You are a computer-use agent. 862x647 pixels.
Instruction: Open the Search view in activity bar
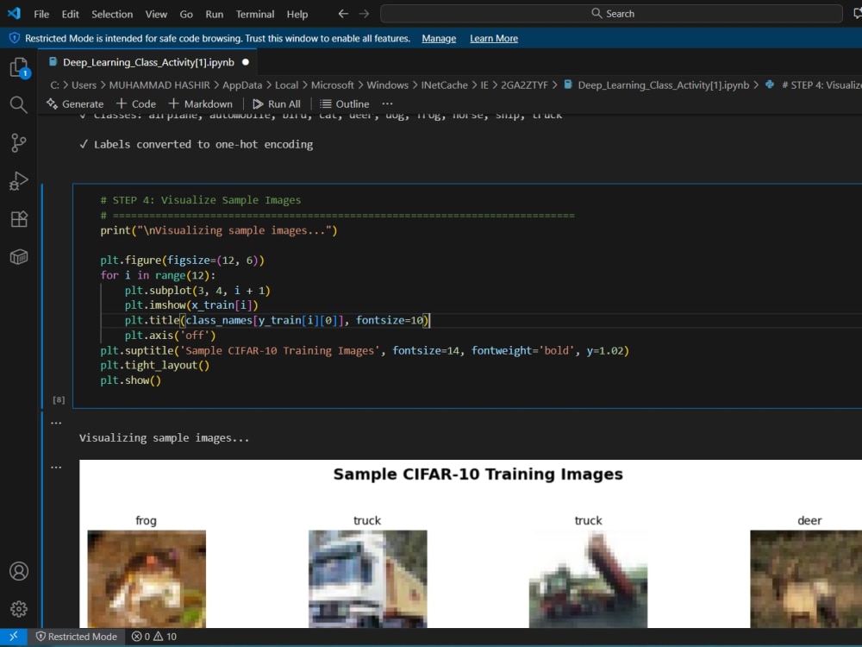[x=19, y=104]
